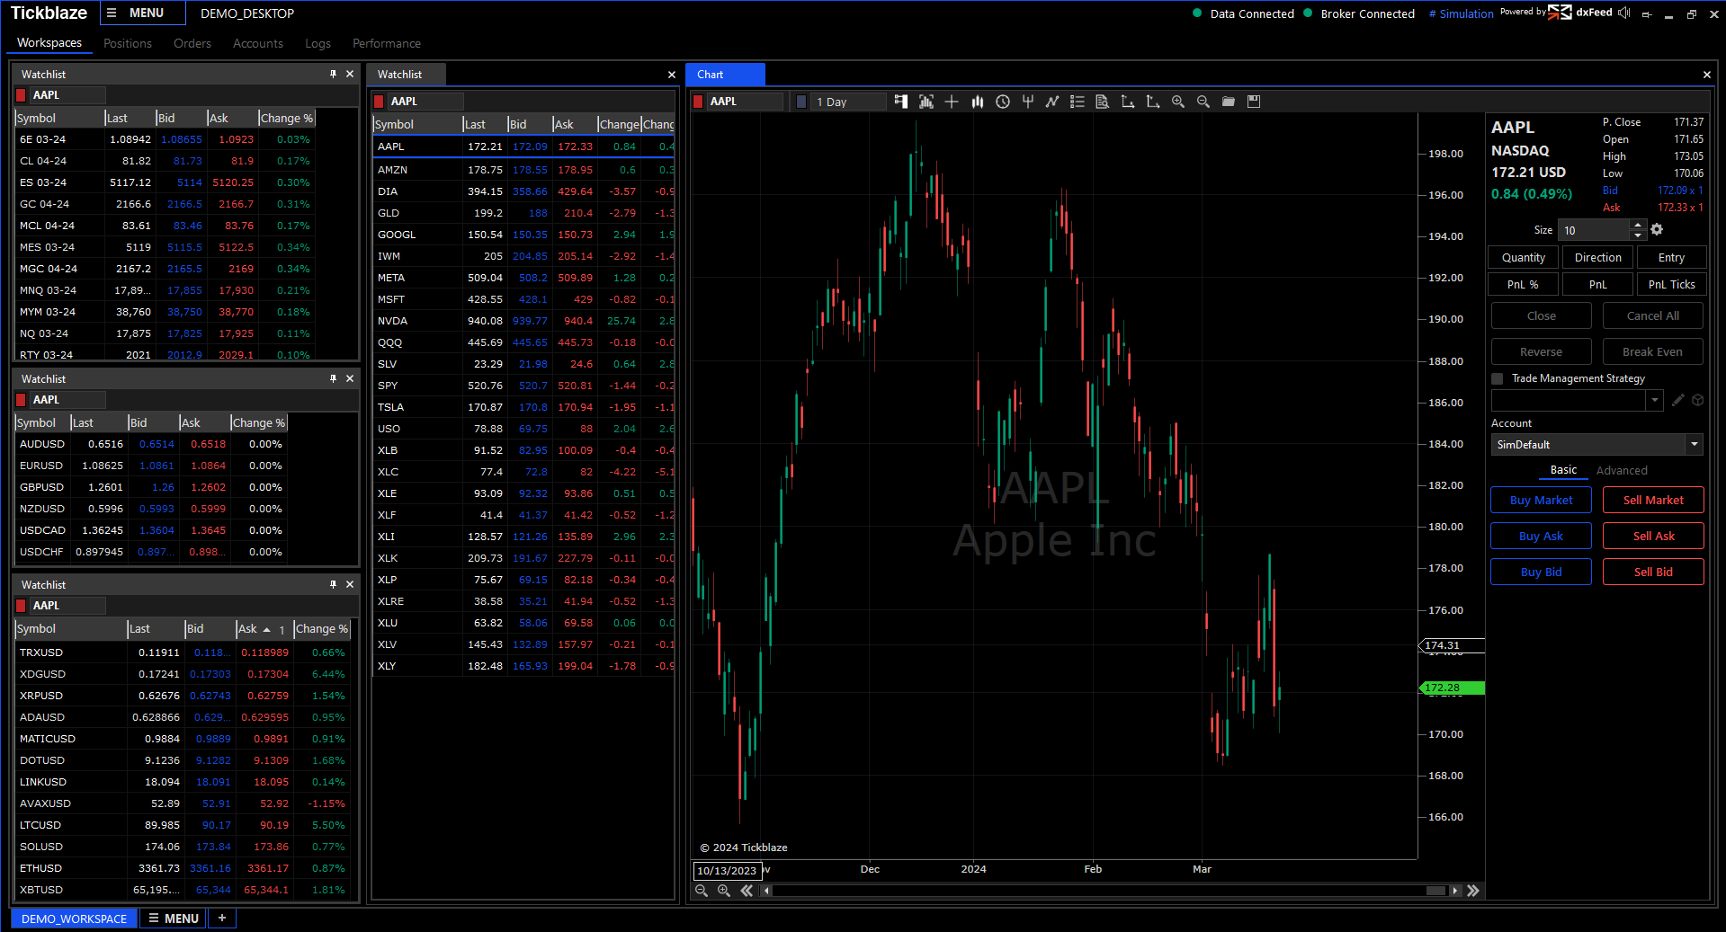Click the zoom in magnifier in chart toolbar
This screenshot has width=1726, height=932.
pos(1177,102)
